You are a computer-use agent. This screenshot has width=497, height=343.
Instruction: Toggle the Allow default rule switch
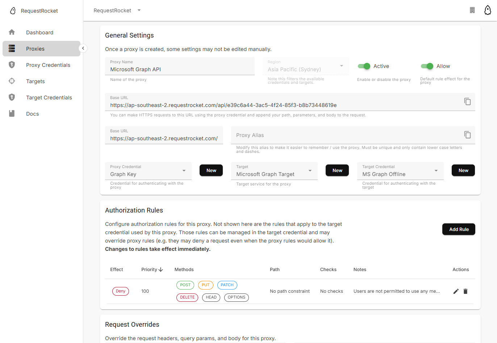point(427,66)
